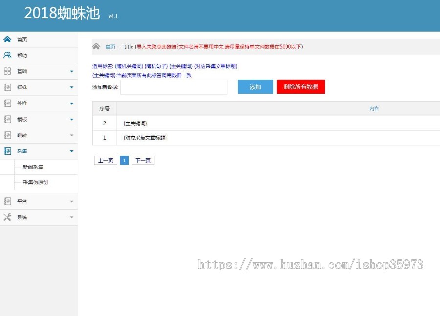Click the home icon beside 首页 in sidebar

coord(7,39)
